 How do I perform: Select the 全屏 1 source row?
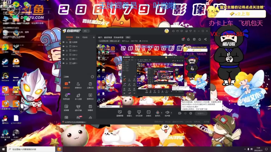pyautogui.click(x=79, y=63)
